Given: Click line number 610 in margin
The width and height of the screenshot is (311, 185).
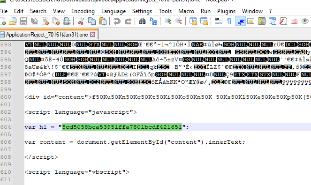Looking at the screenshot, I should point(6,172).
